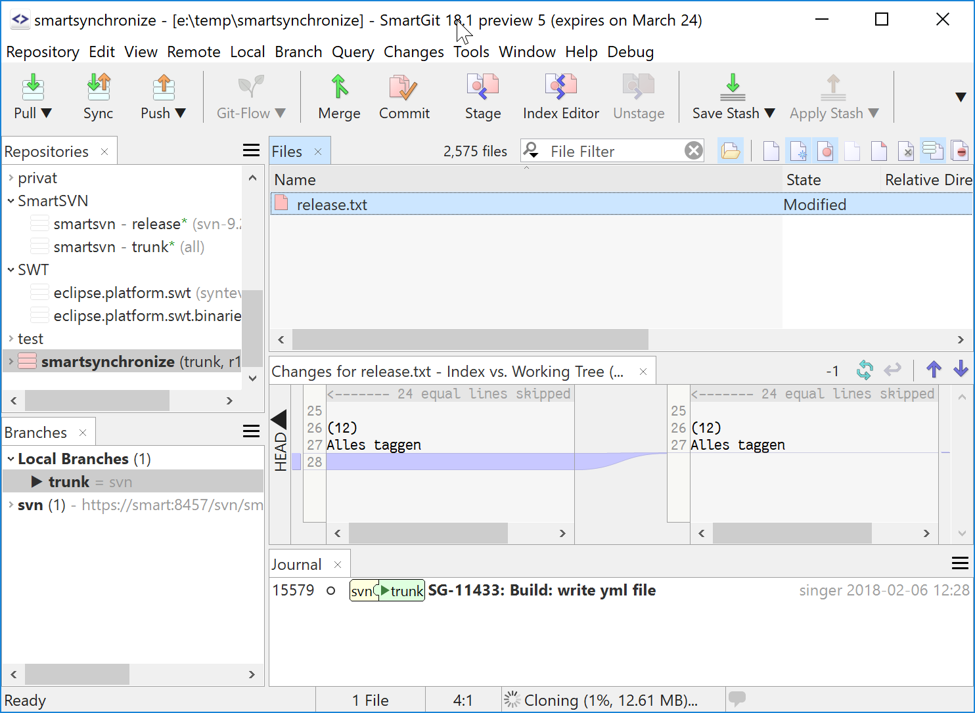The height and width of the screenshot is (713, 975).
Task: Select the trunk local branch
Action: (133, 482)
